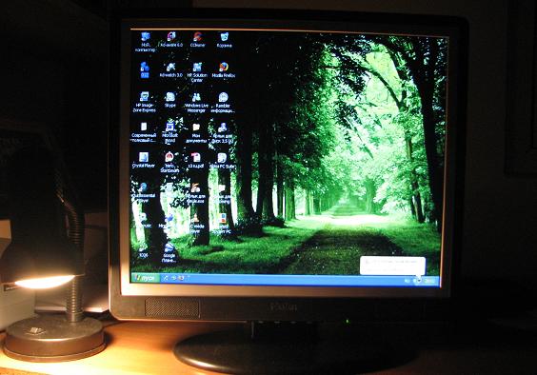
Task: Open the Rambler информация shortcut
Action: 223,103
